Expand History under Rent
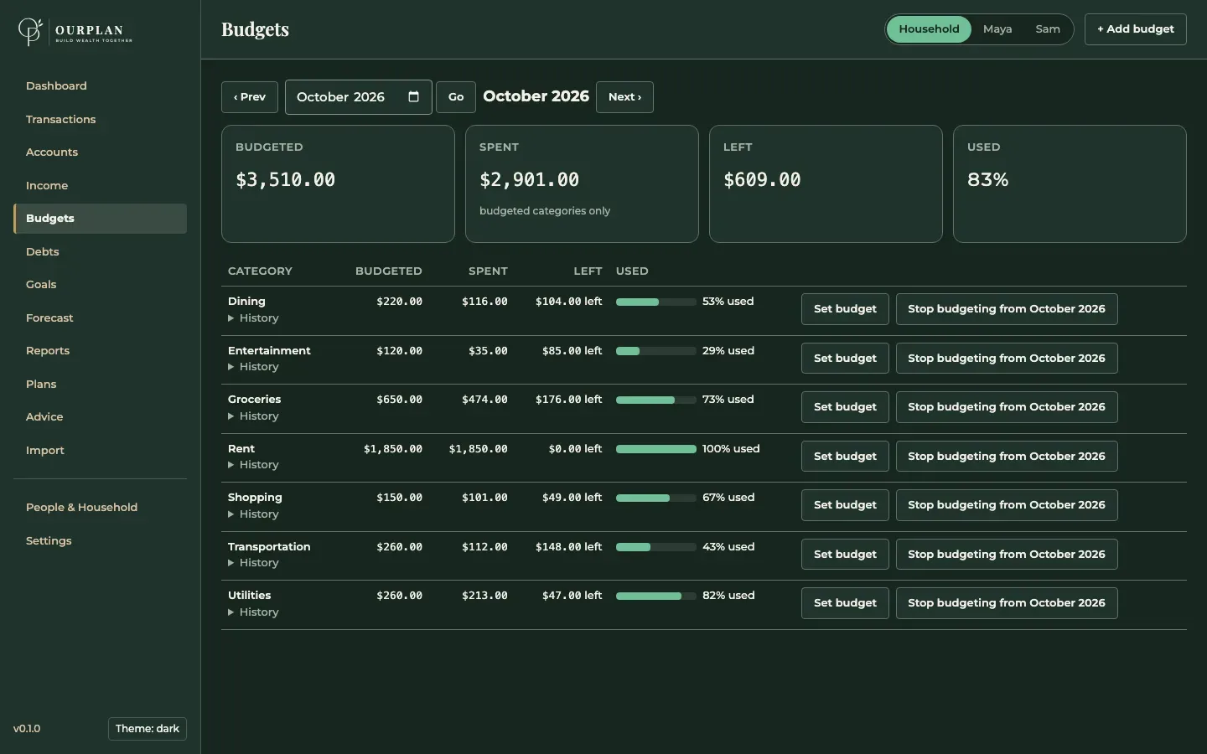This screenshot has width=1207, height=754. (x=253, y=465)
